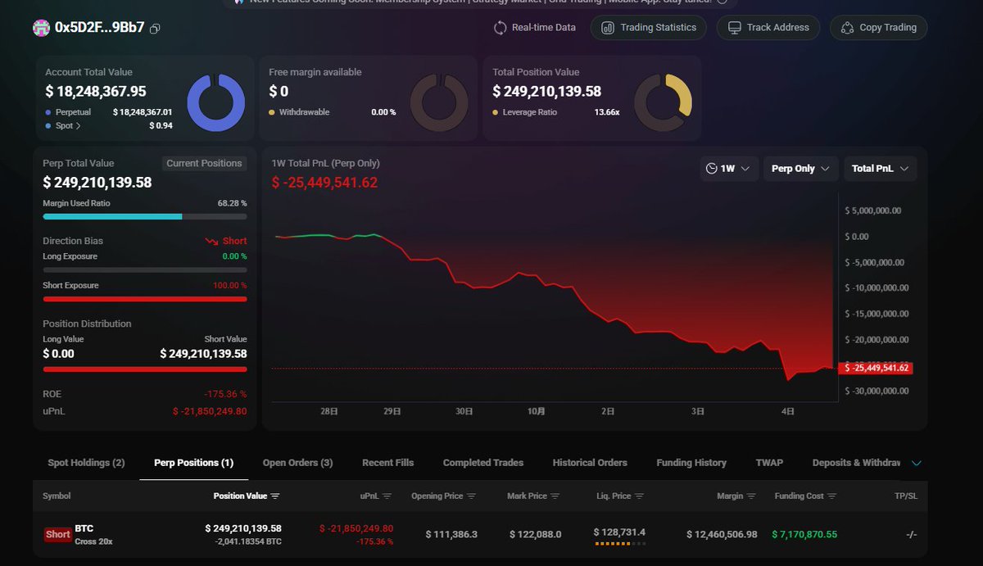Open the Open Orders (3) tab
This screenshot has height=566, width=983.
click(297, 463)
